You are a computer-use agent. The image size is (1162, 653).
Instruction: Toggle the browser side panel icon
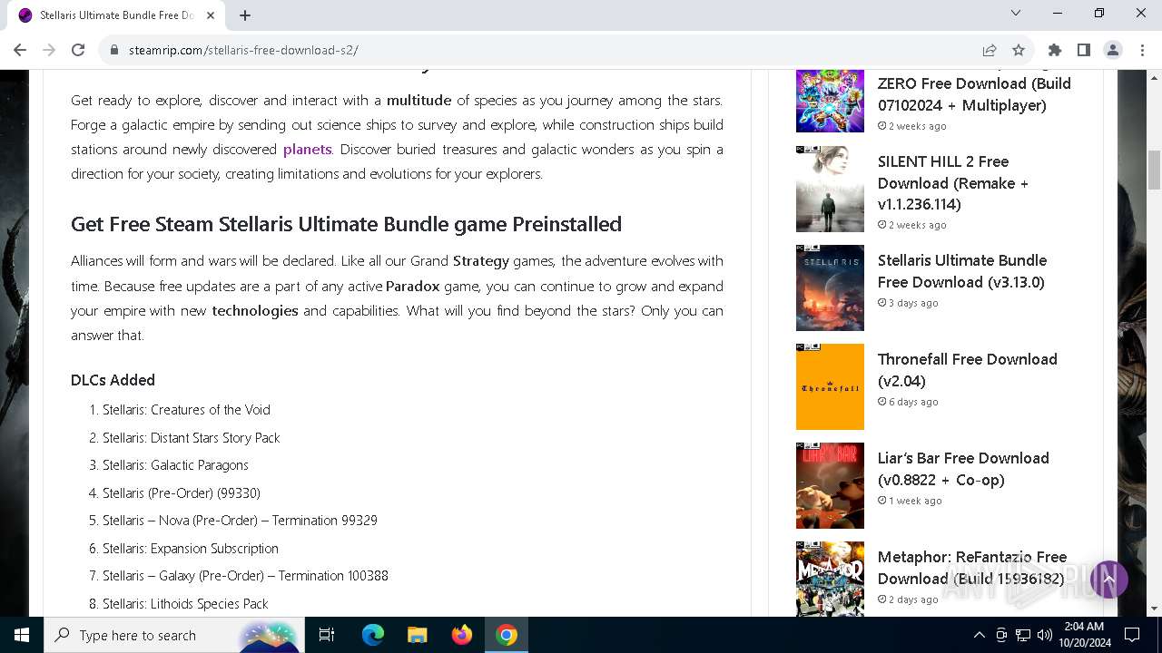tap(1084, 50)
